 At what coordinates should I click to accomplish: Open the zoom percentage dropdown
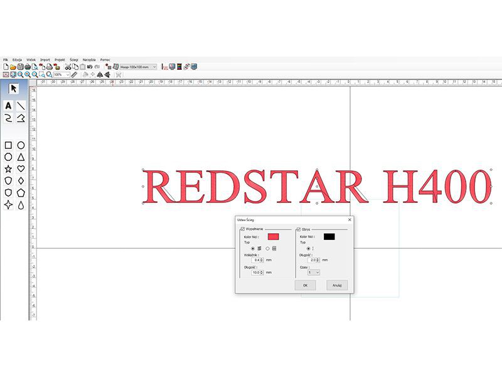[x=68, y=75]
